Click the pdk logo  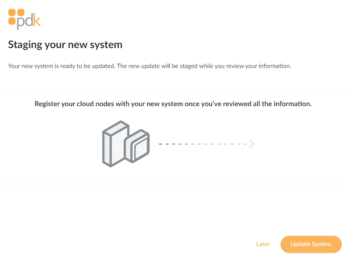coord(25,19)
